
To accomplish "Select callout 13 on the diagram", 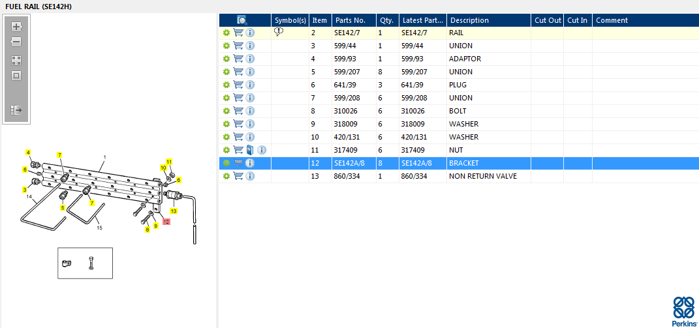I will coord(174,211).
